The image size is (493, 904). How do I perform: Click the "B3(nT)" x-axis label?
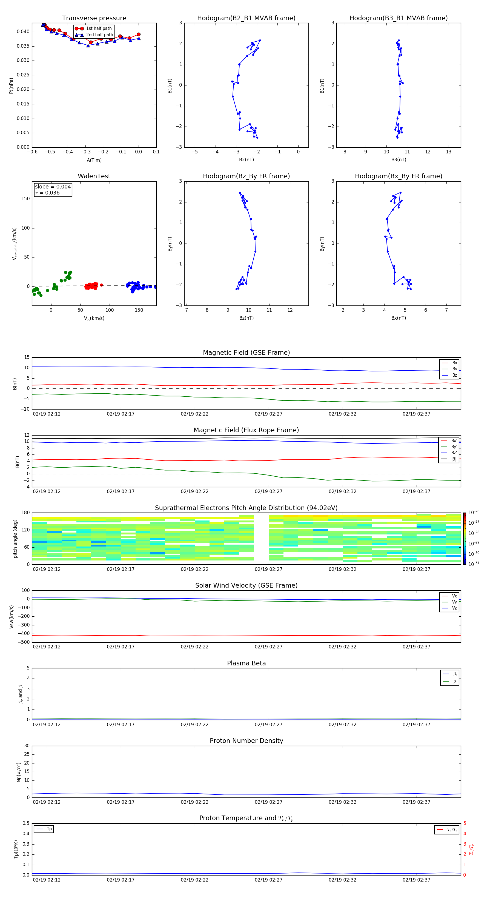pyautogui.click(x=399, y=160)
